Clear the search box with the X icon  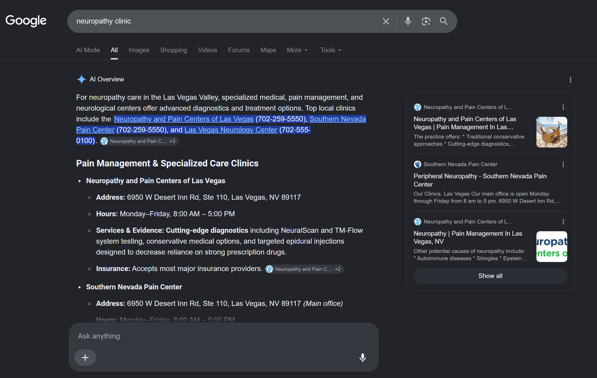(386, 21)
